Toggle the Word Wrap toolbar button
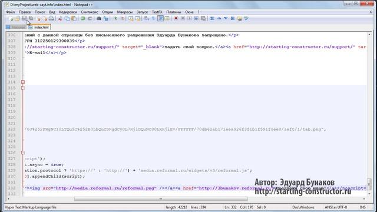 point(147,18)
